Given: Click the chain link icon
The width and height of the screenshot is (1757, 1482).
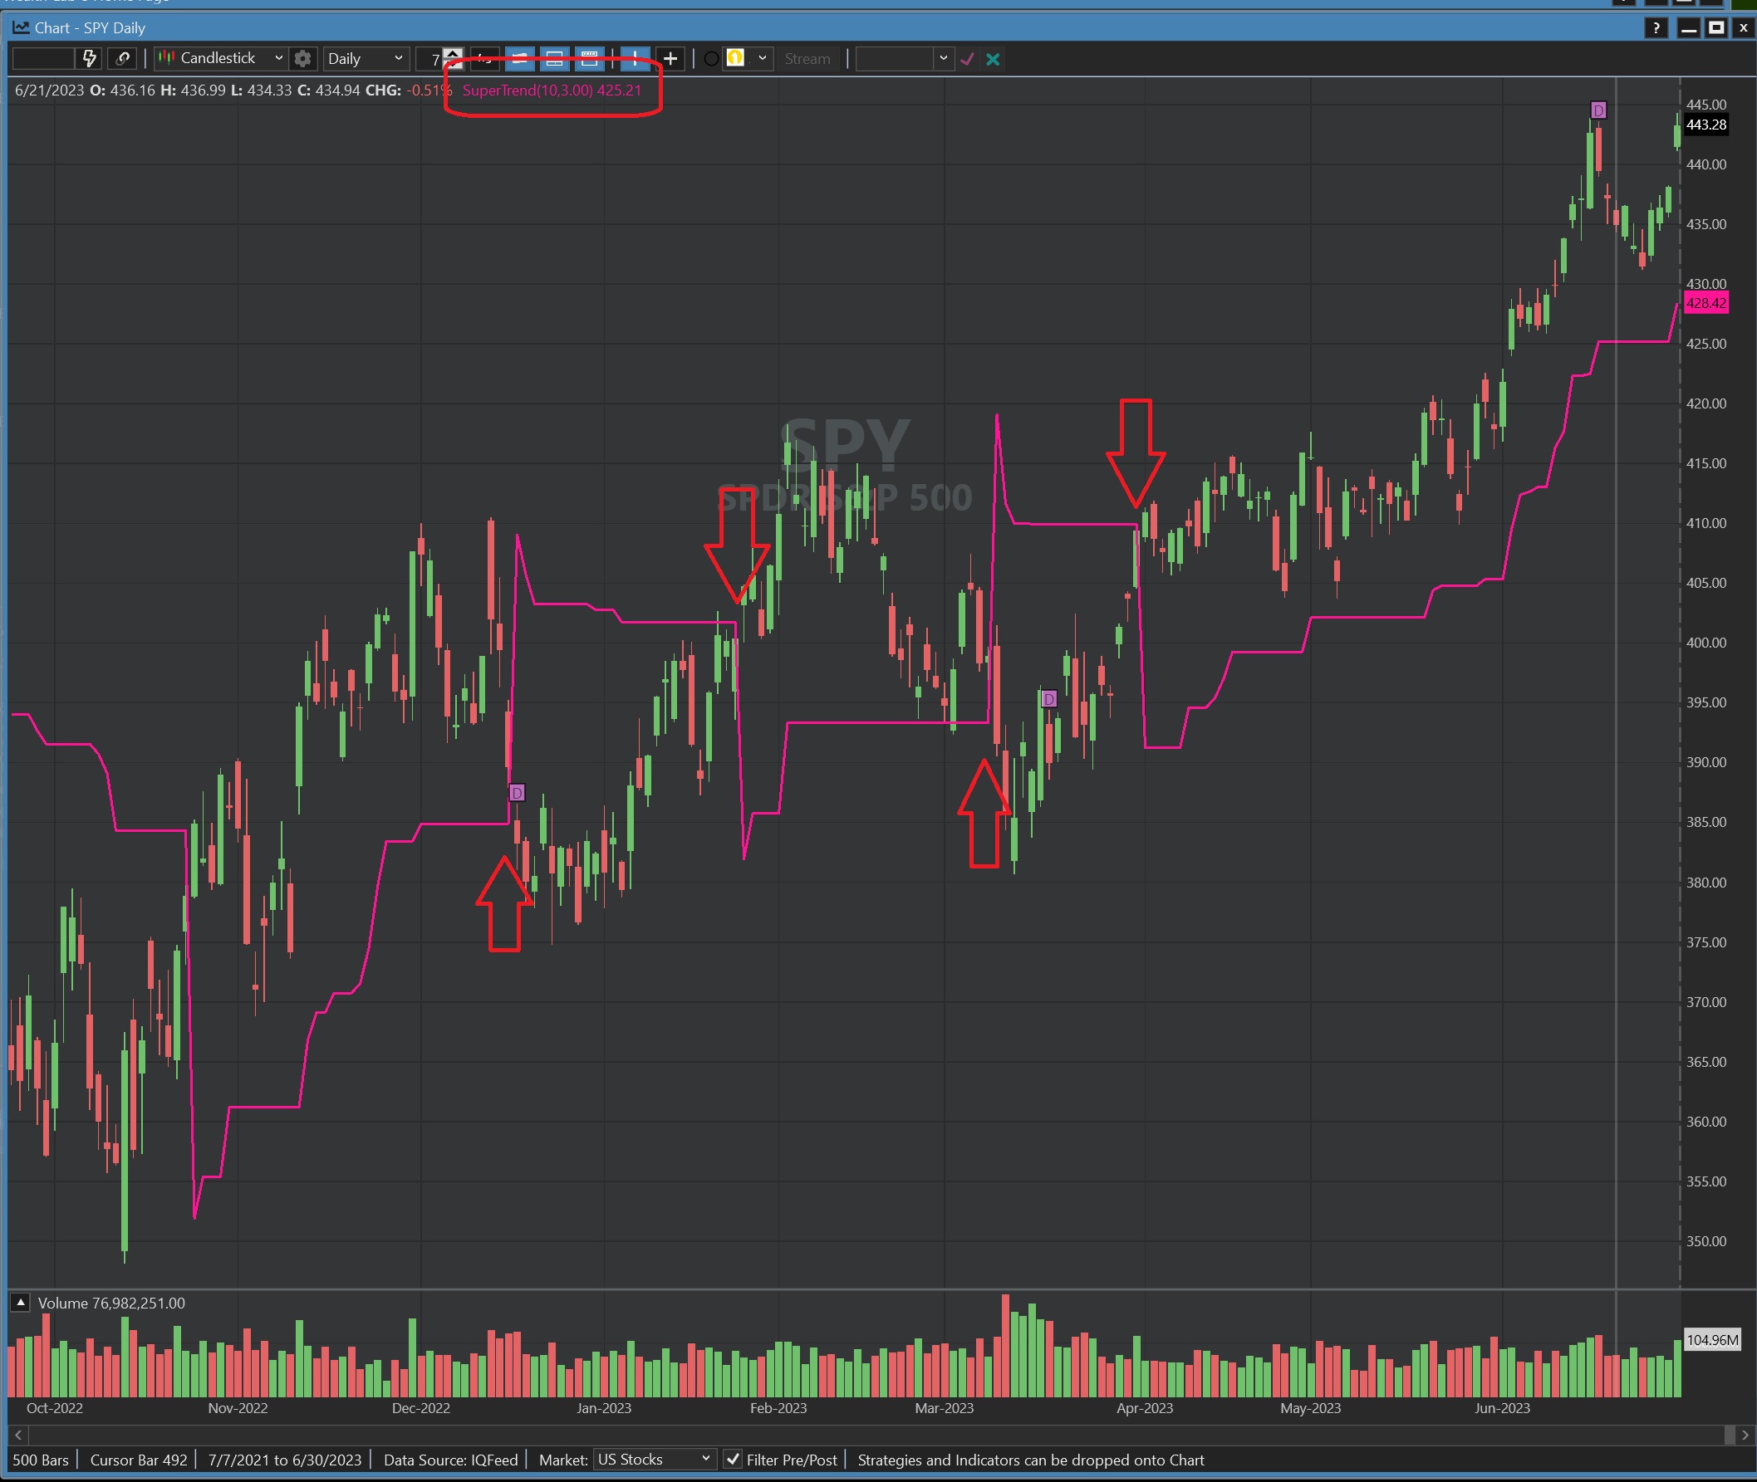Looking at the screenshot, I should click(x=123, y=58).
